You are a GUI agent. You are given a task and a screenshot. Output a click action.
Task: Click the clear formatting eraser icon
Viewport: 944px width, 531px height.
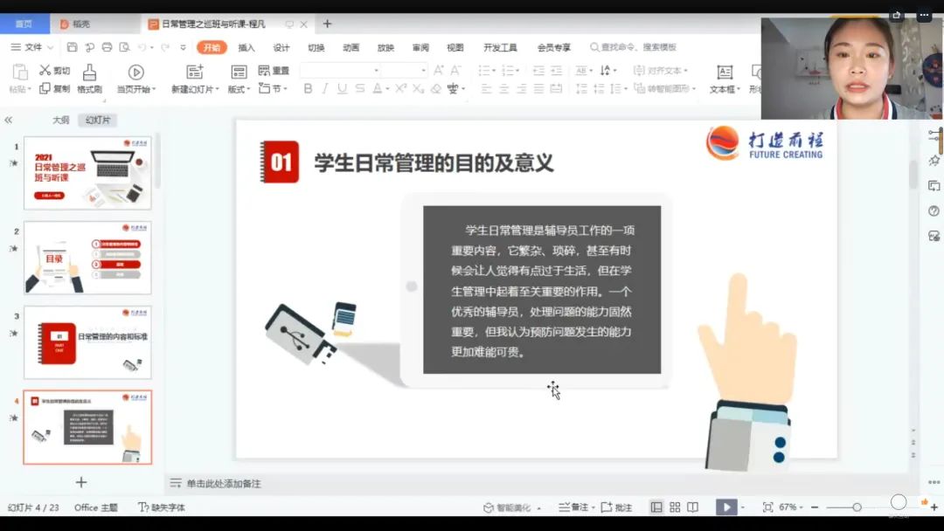pos(436,89)
